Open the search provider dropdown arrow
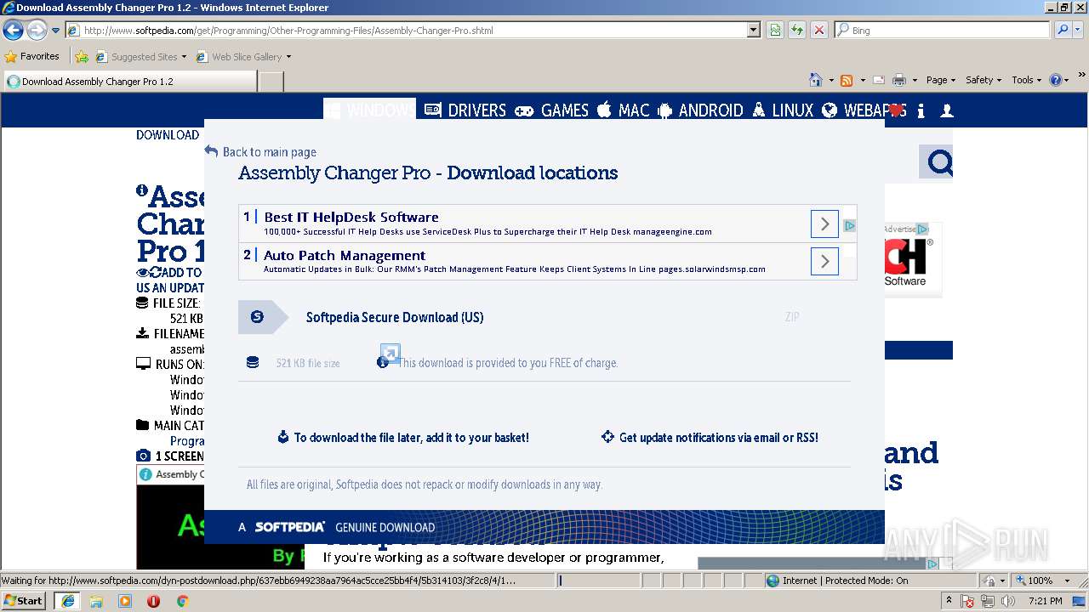This screenshot has height=612, width=1089. click(1078, 31)
